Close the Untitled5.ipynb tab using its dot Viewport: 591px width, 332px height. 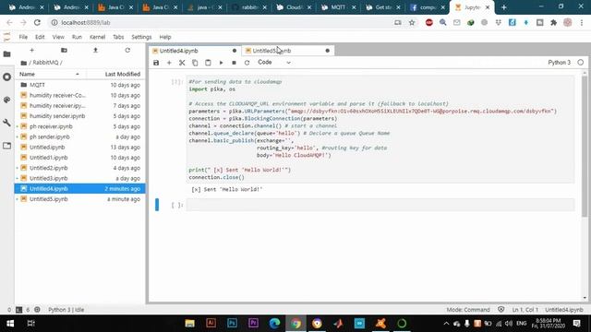[x=327, y=51]
